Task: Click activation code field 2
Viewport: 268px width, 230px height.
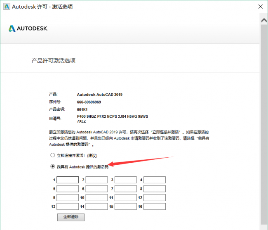Action: (96, 180)
